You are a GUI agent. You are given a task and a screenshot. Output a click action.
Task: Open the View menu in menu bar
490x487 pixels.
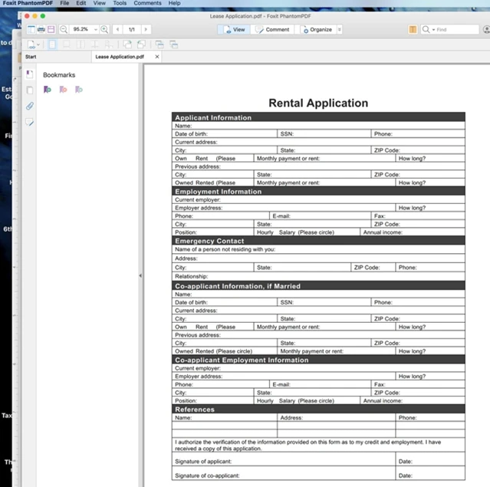point(100,3)
